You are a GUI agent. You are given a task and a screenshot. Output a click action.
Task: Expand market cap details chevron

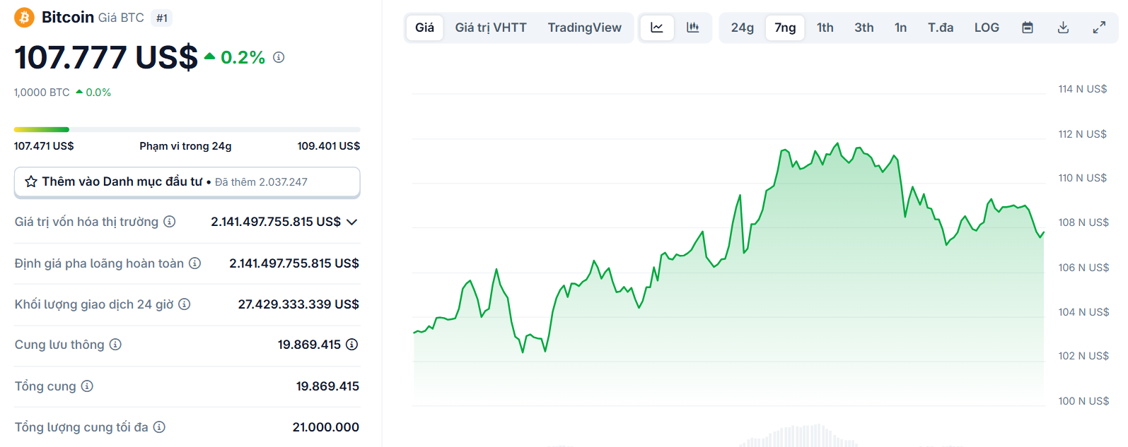pyautogui.click(x=352, y=222)
